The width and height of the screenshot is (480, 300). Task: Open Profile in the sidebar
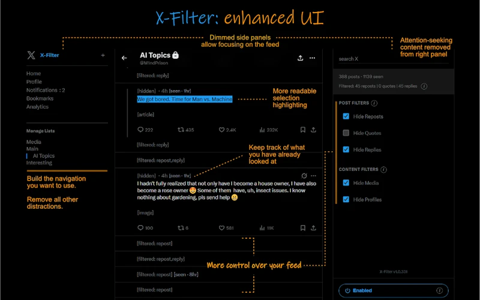[34, 82]
